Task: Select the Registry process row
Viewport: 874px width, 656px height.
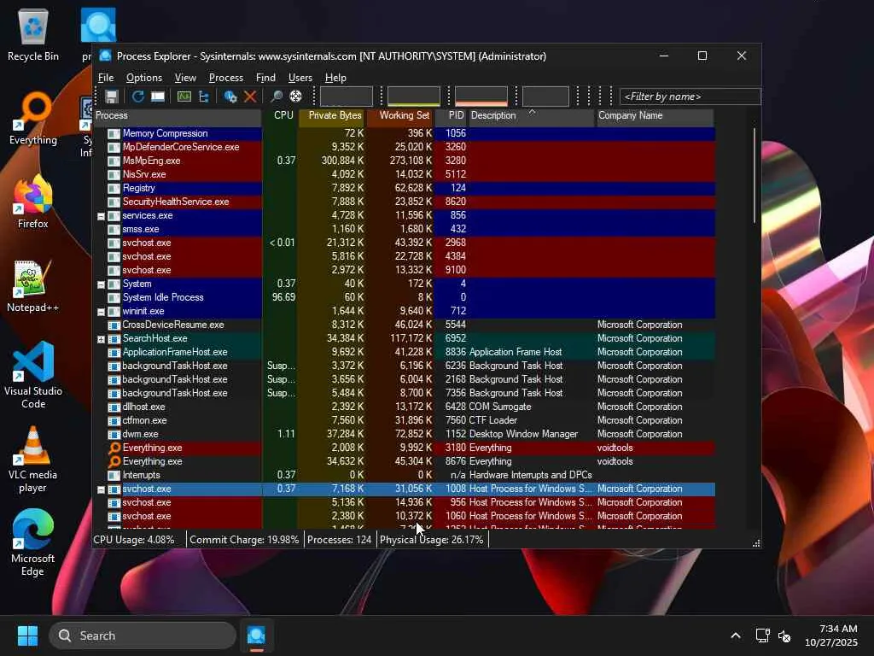Action: (404, 188)
